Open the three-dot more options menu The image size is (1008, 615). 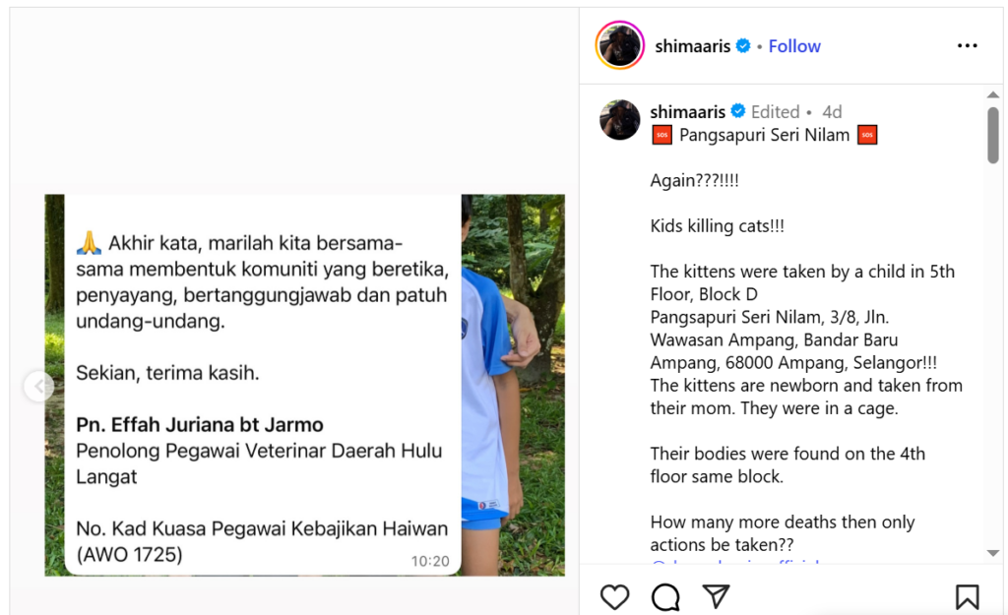[x=967, y=45]
